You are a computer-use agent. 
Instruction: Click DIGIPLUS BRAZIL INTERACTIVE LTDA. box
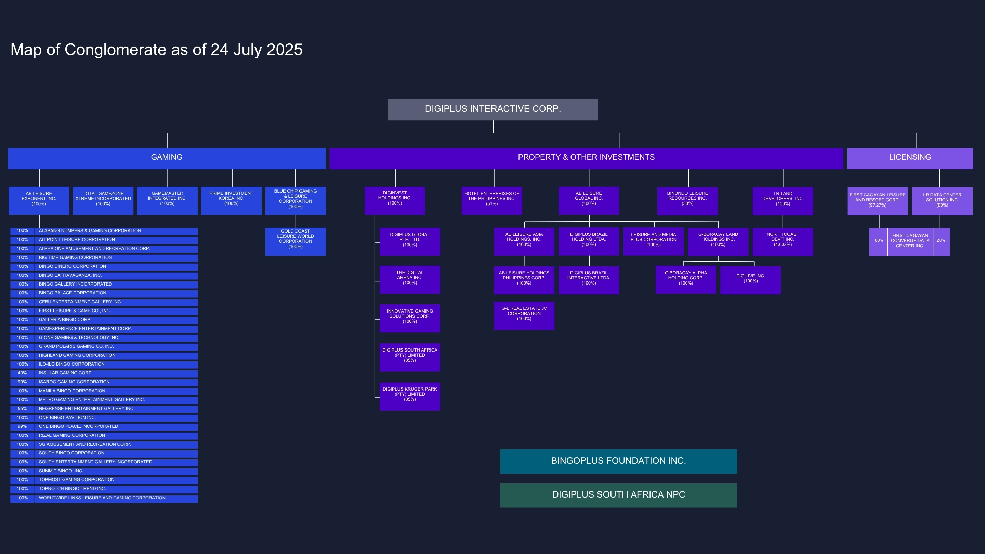[x=589, y=280]
